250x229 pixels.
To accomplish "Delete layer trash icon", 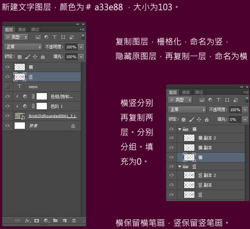I will [74, 220].
